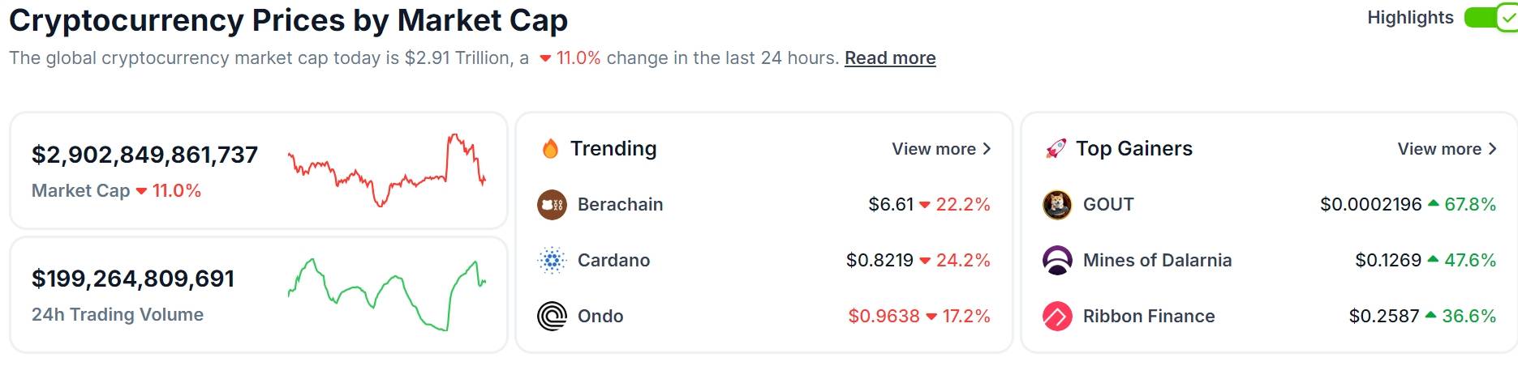Viewport: 1518px width, 366px height.
Task: Open the market cap red sparkline chart
Action: [387, 170]
